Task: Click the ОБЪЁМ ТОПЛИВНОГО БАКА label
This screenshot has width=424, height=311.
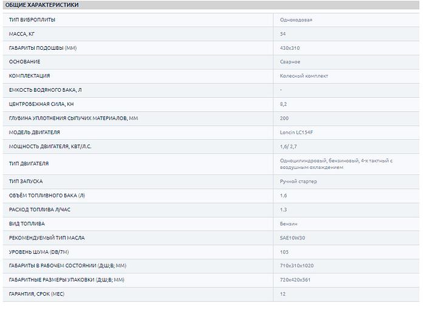Action: pyautogui.click(x=47, y=196)
